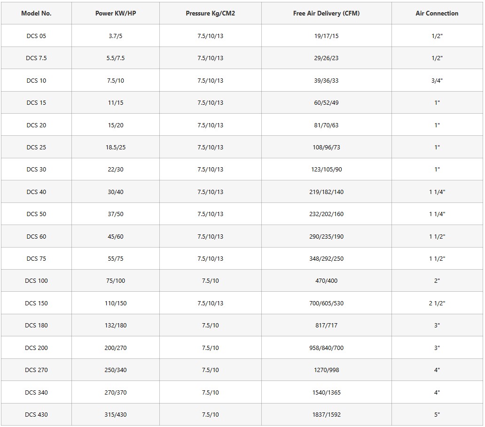
Task: Click the Pressure Kg/CM2 header cell
Action: [211, 13]
